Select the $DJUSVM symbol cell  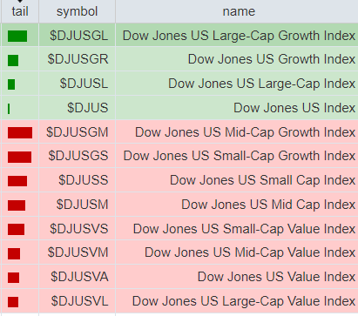[77, 252]
